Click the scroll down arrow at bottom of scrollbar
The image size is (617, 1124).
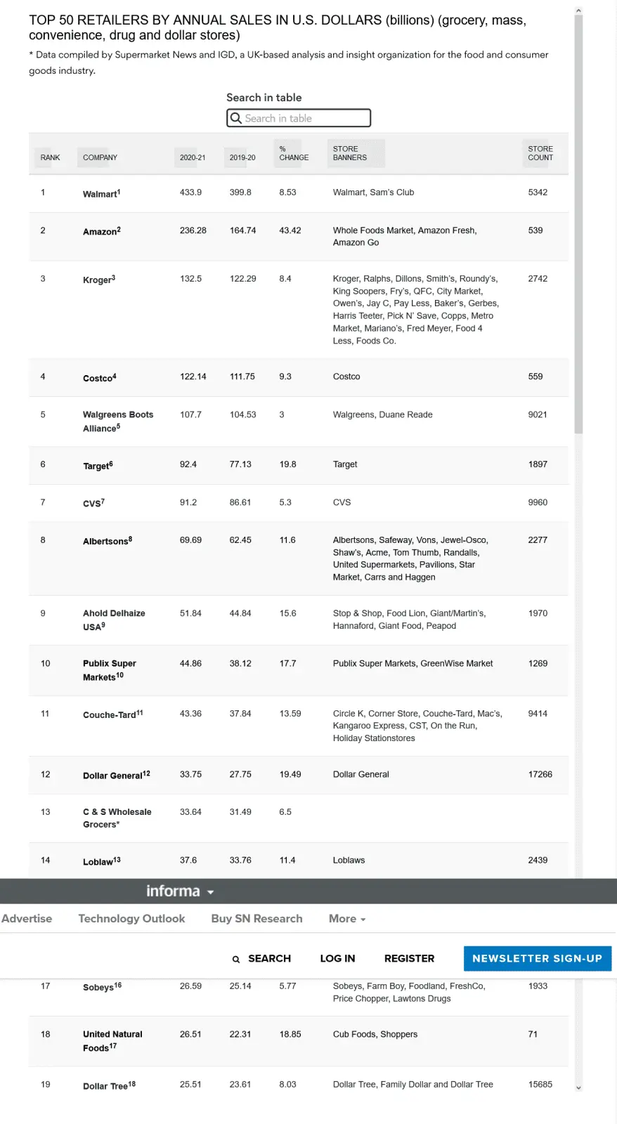578,1087
